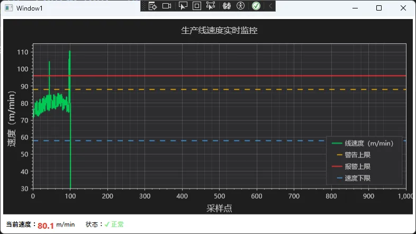
Task: Click the chart title 生产线速度实时监控
Action: click(219, 31)
